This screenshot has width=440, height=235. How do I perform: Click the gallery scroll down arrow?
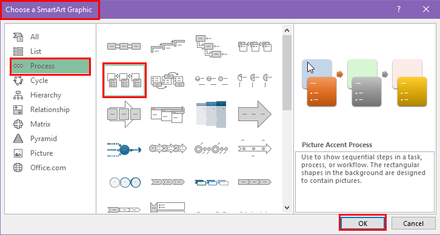[x=287, y=208]
